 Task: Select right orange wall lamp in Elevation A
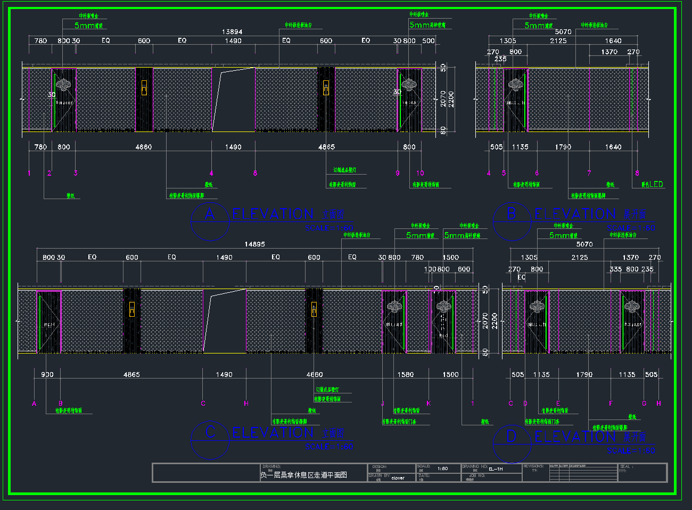pyautogui.click(x=326, y=88)
